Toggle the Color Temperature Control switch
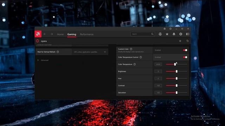 click(x=185, y=57)
